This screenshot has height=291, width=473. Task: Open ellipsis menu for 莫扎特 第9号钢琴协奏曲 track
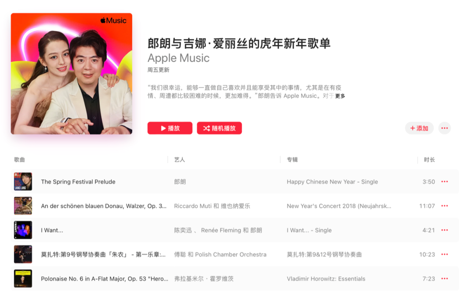445,255
